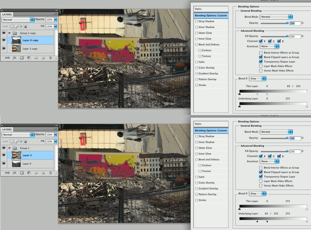Click Layer 3 thumbnail

click(x=16, y=155)
